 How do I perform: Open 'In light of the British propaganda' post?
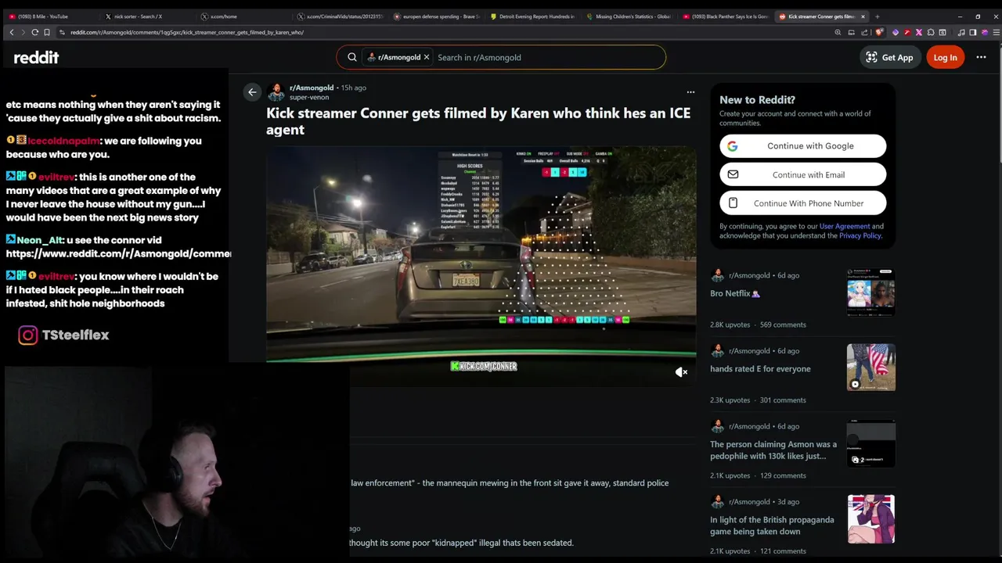pos(772,525)
